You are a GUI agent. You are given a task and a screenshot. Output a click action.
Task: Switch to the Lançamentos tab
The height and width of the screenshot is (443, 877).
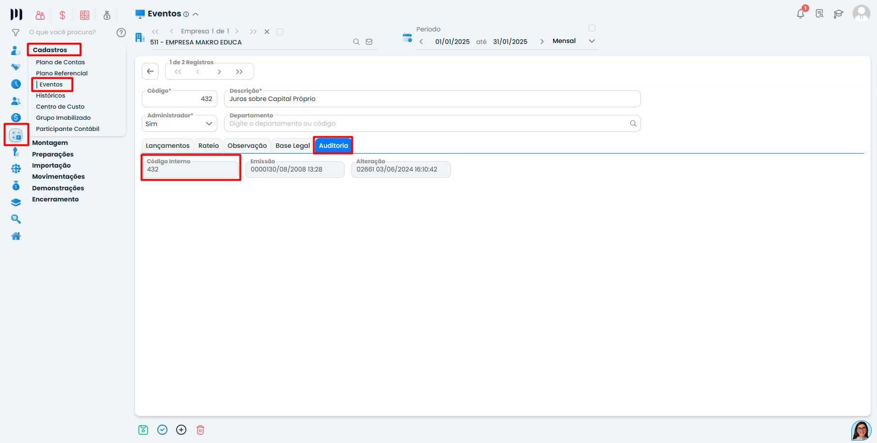[167, 145]
